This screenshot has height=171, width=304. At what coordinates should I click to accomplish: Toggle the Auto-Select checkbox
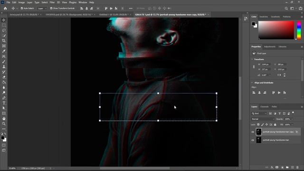click(x=22, y=9)
